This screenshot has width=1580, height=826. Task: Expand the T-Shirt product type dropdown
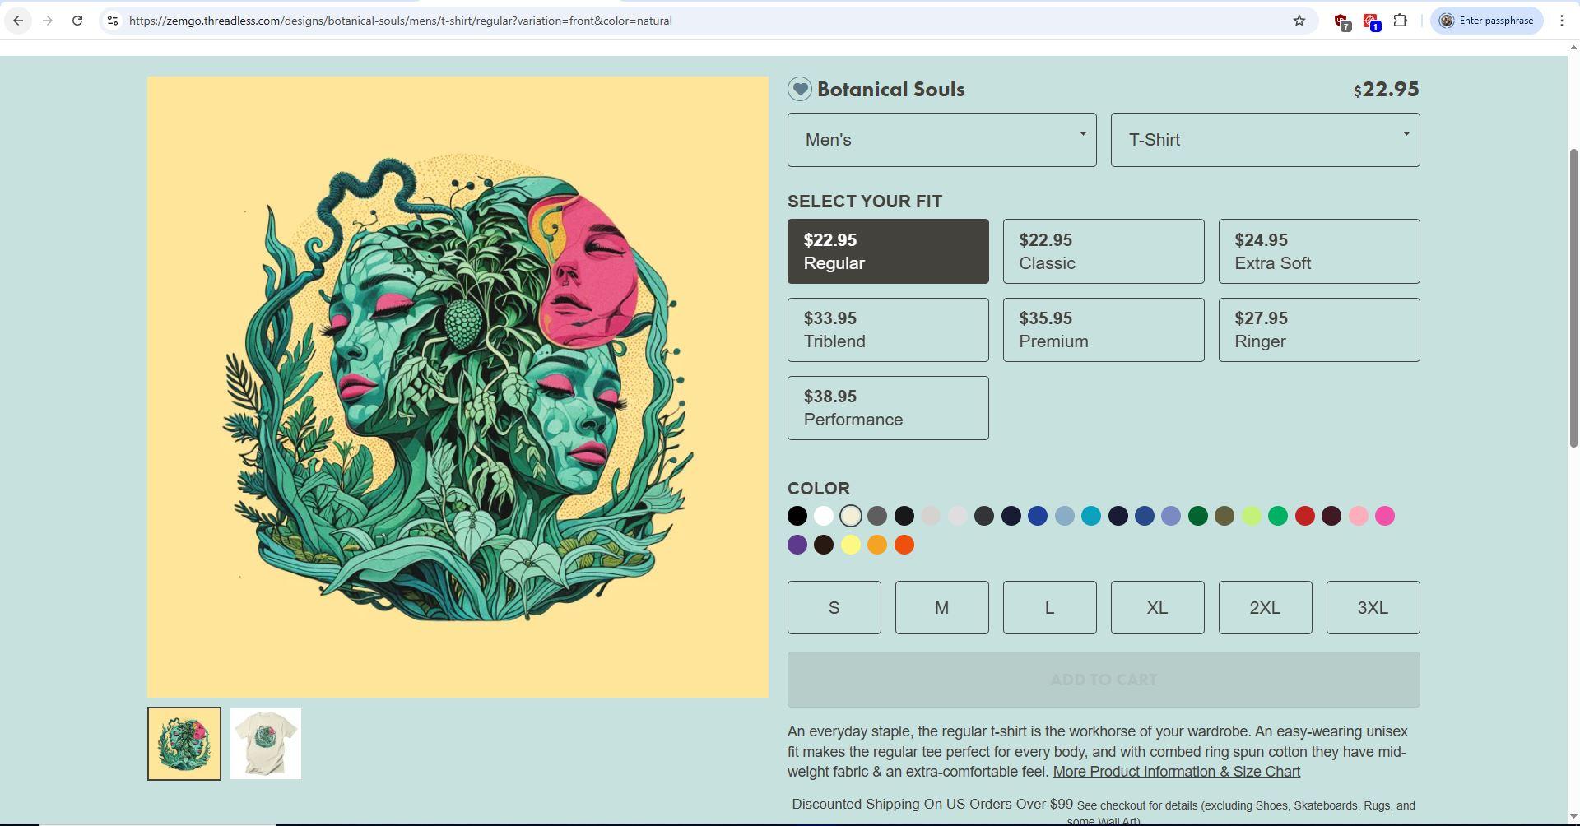1265,140
